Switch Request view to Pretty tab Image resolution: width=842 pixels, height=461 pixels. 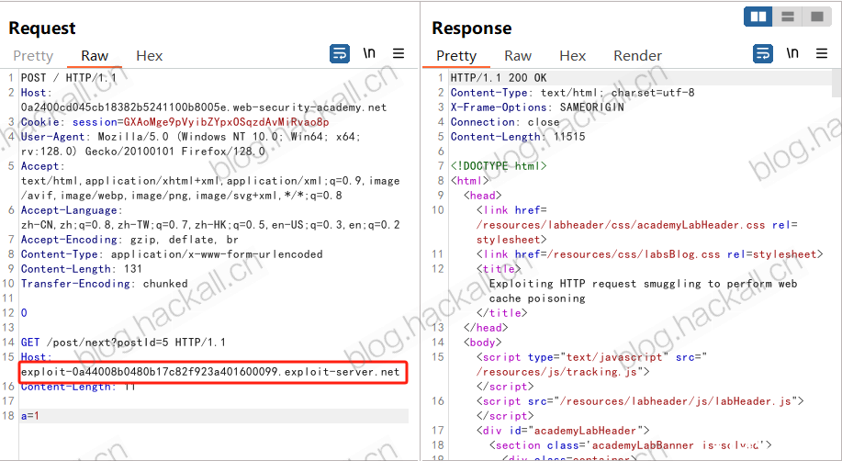point(33,56)
